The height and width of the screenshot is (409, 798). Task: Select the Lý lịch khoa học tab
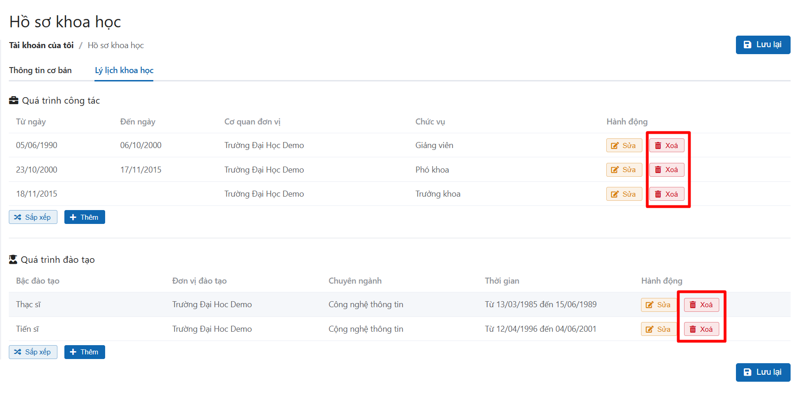coord(124,70)
